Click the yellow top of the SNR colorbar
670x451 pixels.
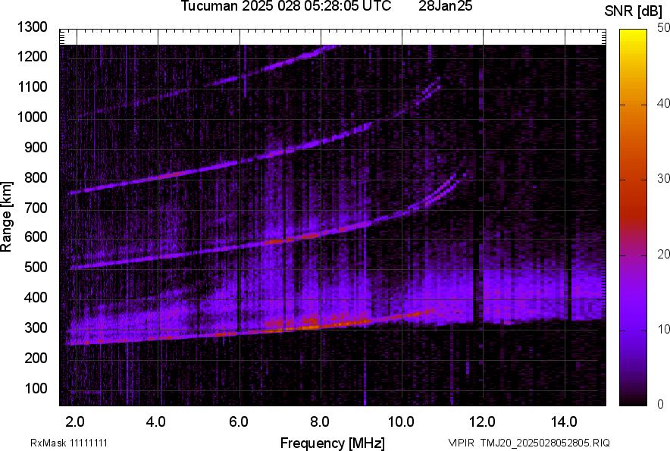tap(634, 35)
